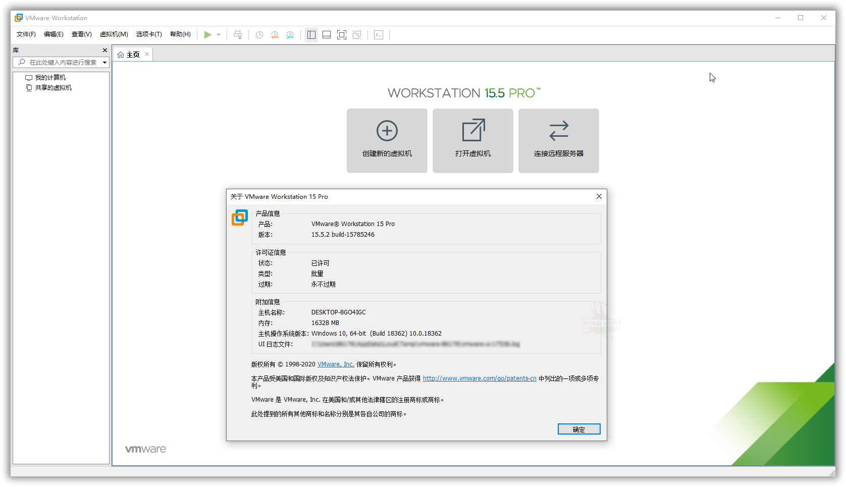Click the revert to snapshot icon
Screen dimensions: 846x487
coord(275,35)
